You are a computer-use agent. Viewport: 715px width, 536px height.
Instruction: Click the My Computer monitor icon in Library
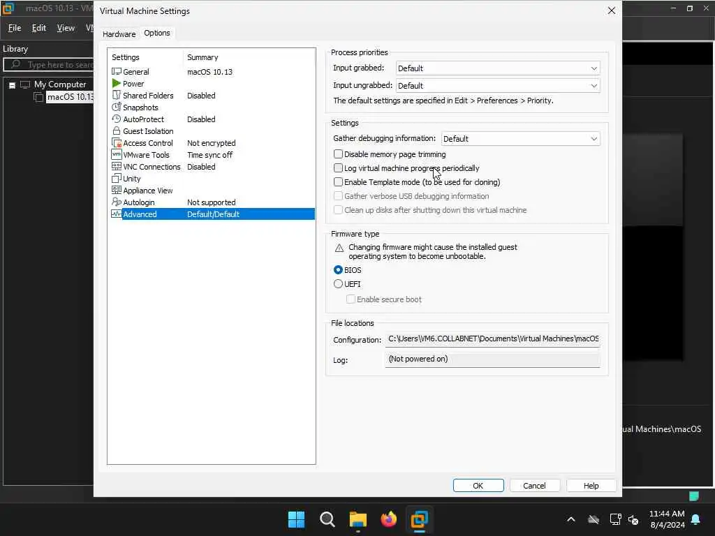25,84
